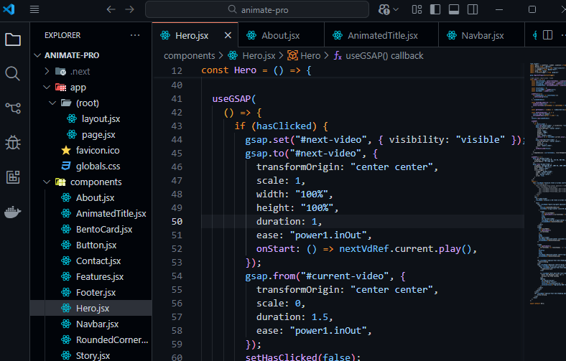The height and width of the screenshot is (361, 566).
Task: Toggle the primary side bar
Action: [x=435, y=9]
